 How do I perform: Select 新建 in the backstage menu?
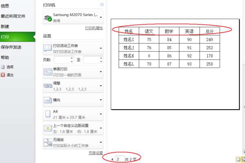tap(5, 26)
